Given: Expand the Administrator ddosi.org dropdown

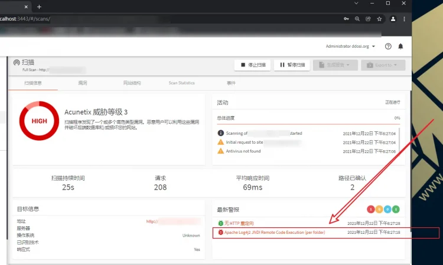Looking at the screenshot, I should pyautogui.click(x=350, y=46).
